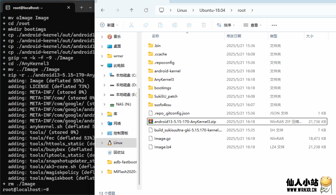Open the three-dots more options menu
The image size is (336, 195).
[274, 25]
